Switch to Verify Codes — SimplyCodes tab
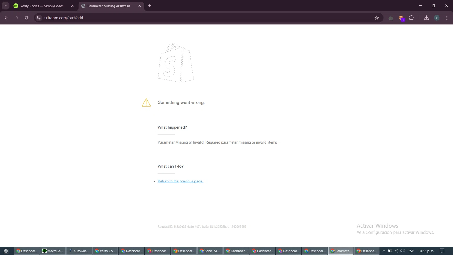 (42, 6)
